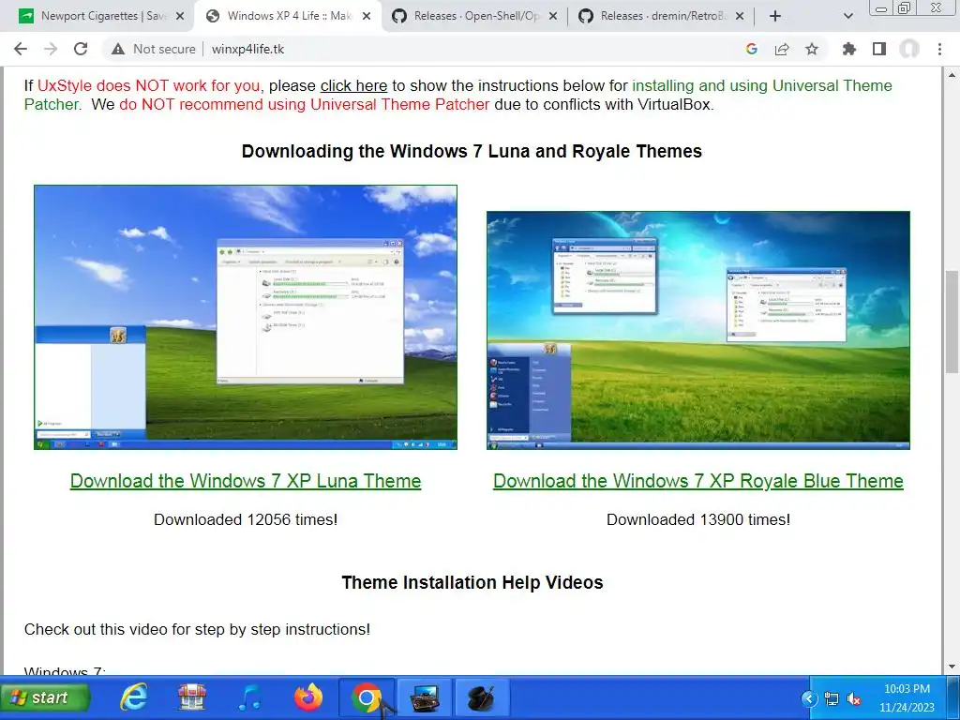Click 'Check out this video' instruction text

tap(197, 629)
